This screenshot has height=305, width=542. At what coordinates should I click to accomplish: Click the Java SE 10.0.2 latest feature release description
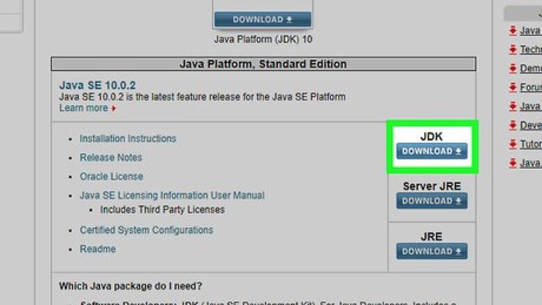pyautogui.click(x=202, y=97)
